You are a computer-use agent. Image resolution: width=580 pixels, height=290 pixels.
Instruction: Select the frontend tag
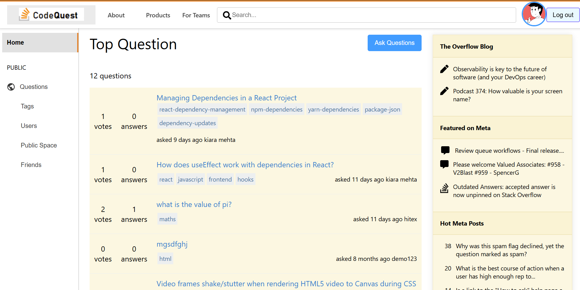click(220, 179)
